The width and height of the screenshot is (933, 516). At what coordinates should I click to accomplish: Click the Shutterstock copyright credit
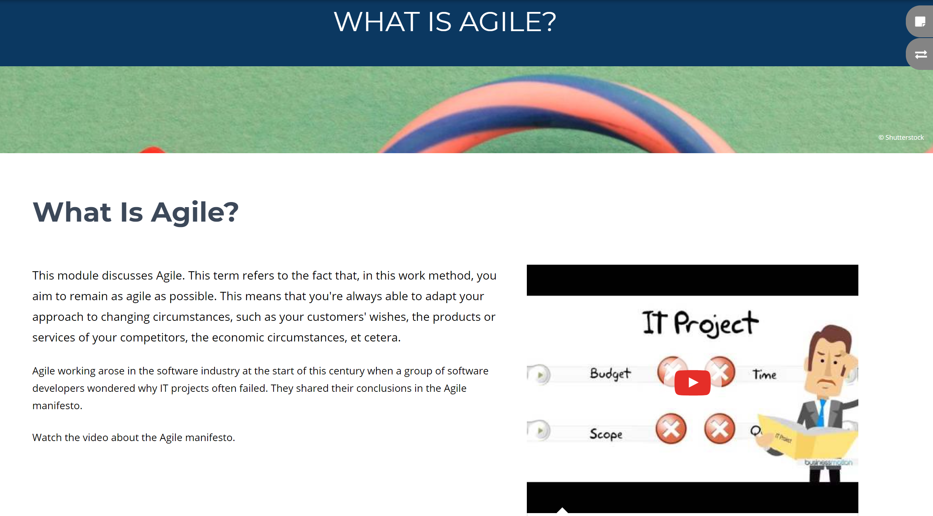click(x=901, y=137)
